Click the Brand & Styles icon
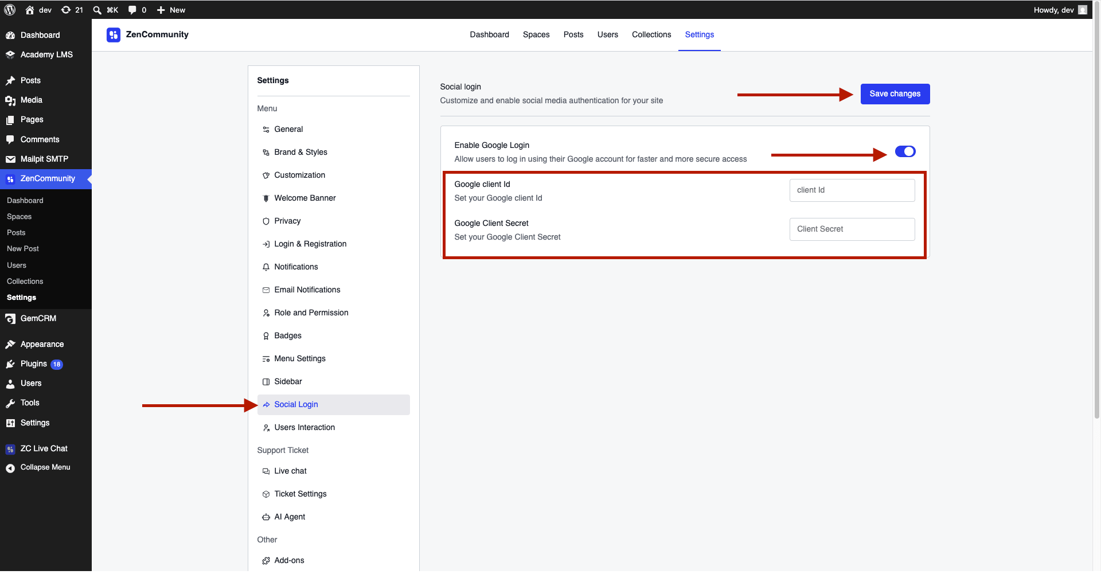 (x=266, y=153)
